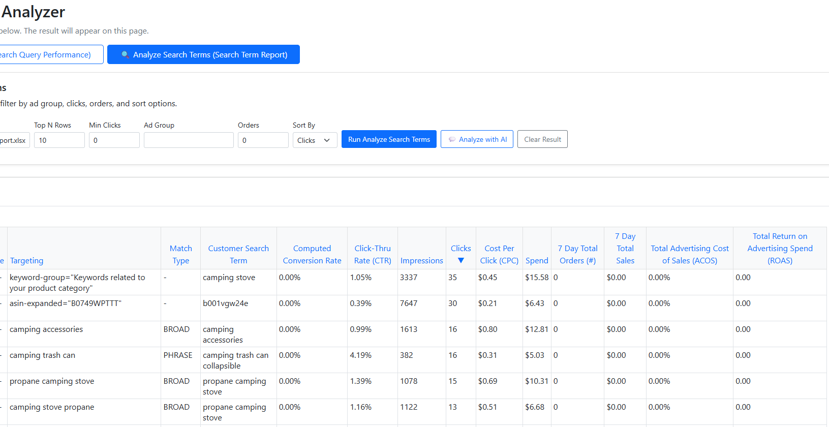Sort by Computed Conversion Rate header

(x=312, y=254)
